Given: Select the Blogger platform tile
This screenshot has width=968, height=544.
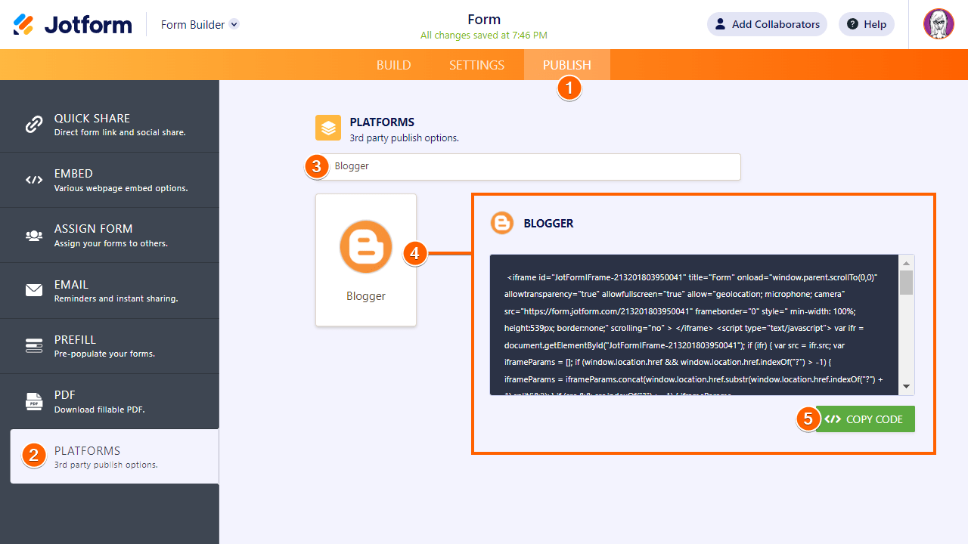Looking at the screenshot, I should pos(365,259).
